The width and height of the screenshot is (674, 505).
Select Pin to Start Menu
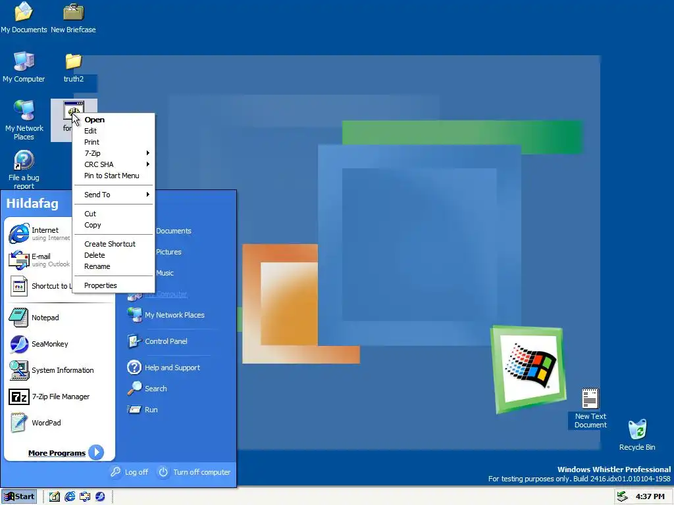coord(114,176)
